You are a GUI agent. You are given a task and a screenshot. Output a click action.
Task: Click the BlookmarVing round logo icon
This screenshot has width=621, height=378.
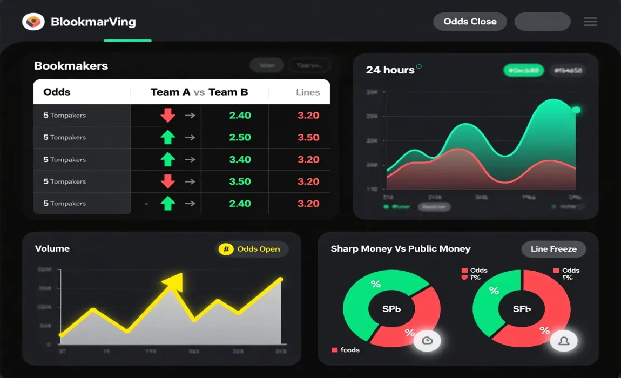[33, 22]
